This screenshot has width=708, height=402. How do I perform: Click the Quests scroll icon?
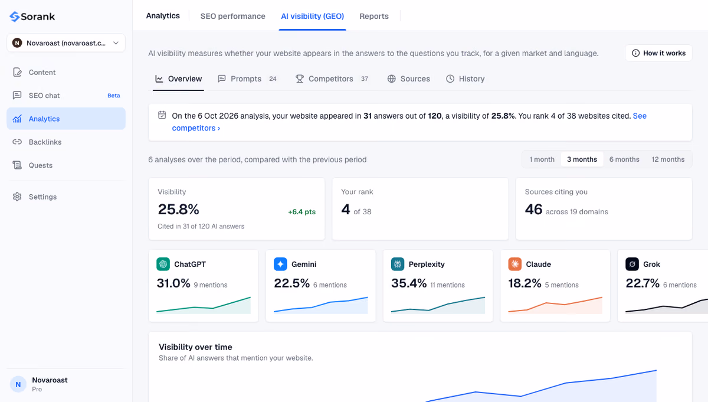coord(17,165)
